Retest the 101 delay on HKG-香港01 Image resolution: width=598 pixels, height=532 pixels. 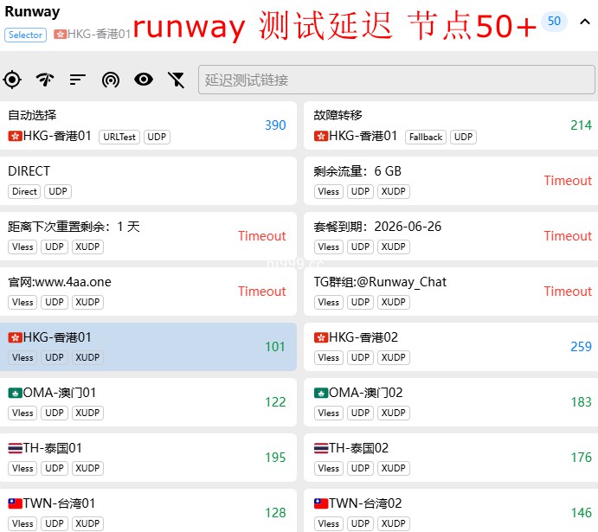(275, 346)
